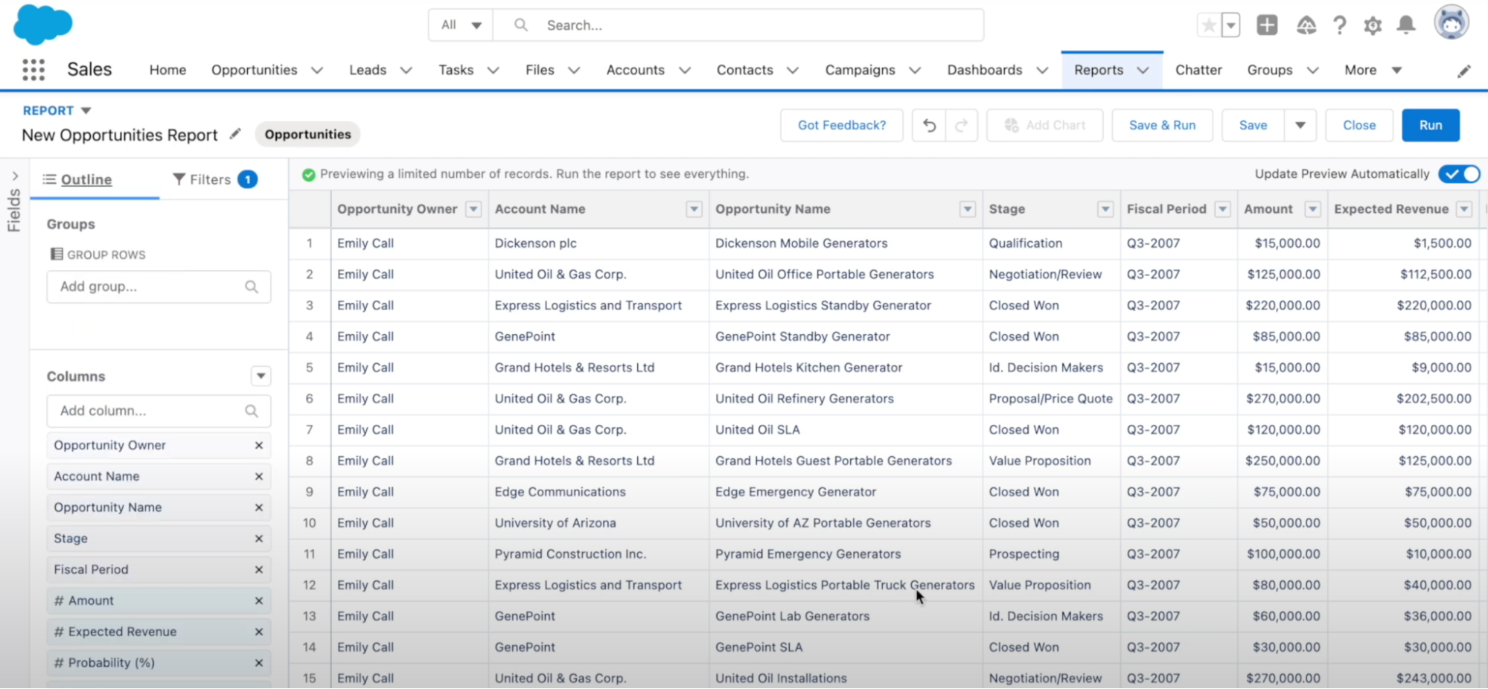Open the search scope All dropdown

pos(460,25)
